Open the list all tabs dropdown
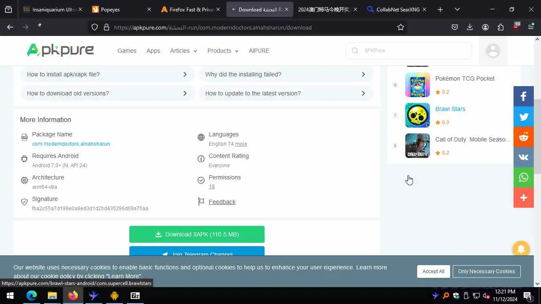541x304 pixels. click(457, 9)
